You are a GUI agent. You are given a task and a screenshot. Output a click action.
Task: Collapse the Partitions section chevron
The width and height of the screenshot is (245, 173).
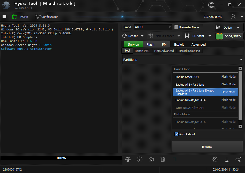[241, 60]
